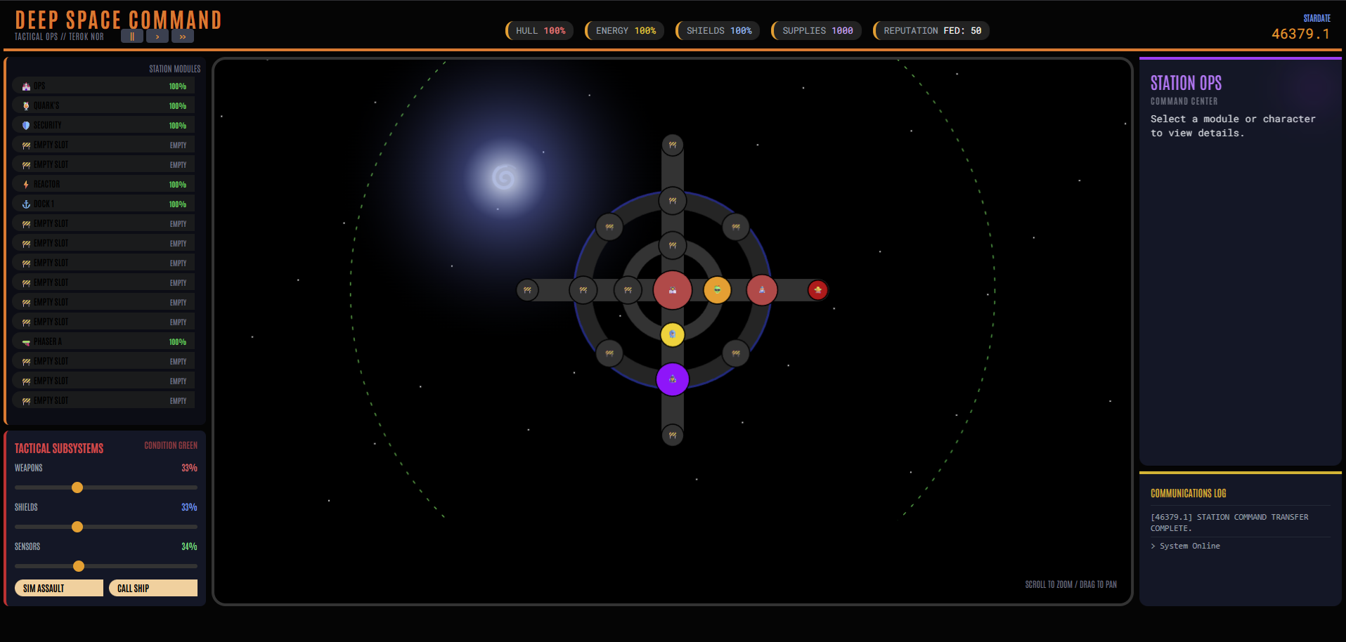Select the purple character node below the core
This screenshot has width=1346, height=642.
(673, 379)
